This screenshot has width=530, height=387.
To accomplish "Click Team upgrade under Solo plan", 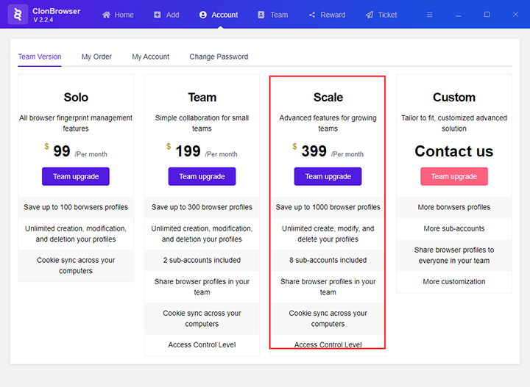I will coord(76,176).
